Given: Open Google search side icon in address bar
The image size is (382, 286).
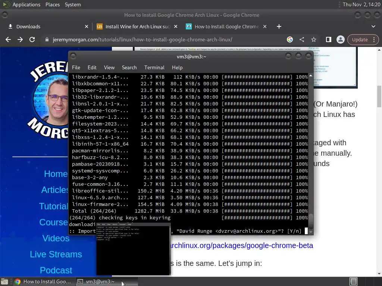Looking at the screenshot, I should tap(289, 39).
